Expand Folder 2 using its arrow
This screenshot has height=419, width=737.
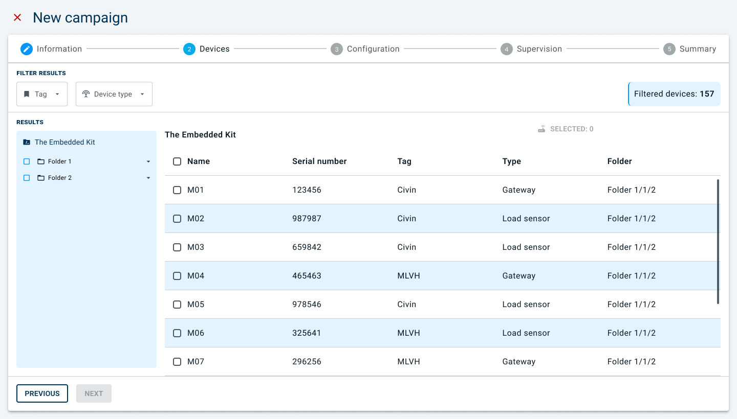148,178
